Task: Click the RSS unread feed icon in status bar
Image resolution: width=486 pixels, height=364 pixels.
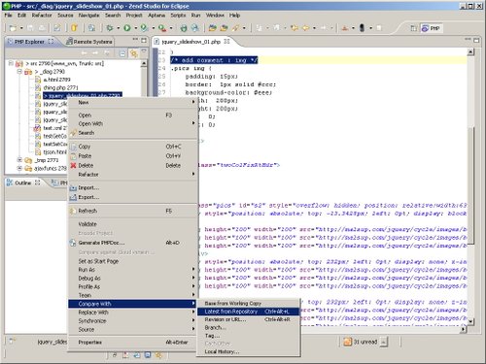Action: click(347, 342)
